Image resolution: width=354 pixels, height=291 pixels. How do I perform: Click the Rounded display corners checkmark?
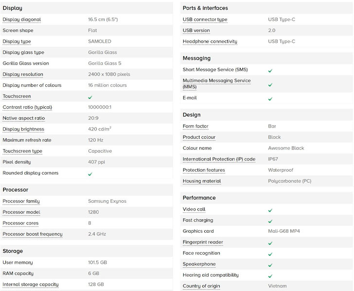point(90,174)
